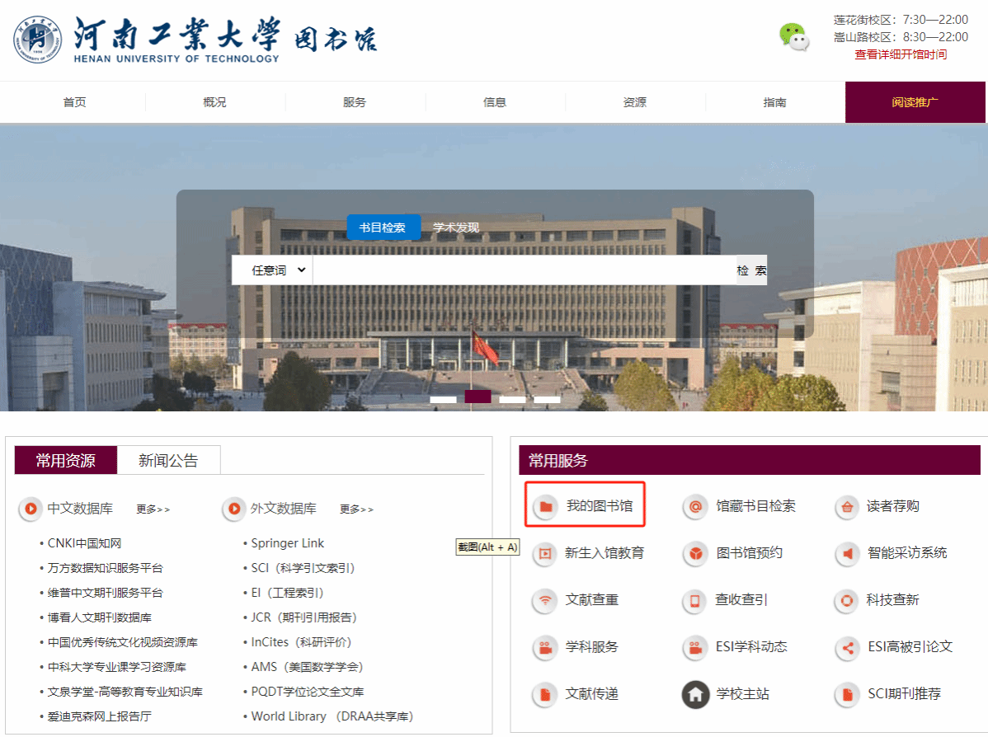Open the WeChat icon in header
This screenshot has width=988, height=737.
click(x=793, y=37)
